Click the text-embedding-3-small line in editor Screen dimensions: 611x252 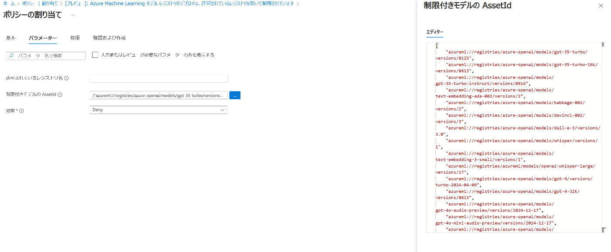481,159
